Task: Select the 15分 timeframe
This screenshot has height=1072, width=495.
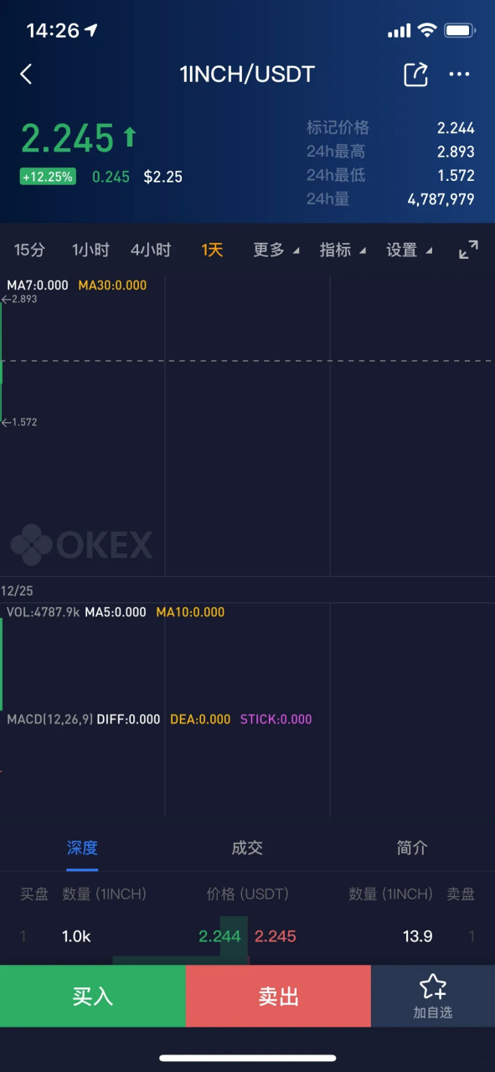Action: point(29,250)
